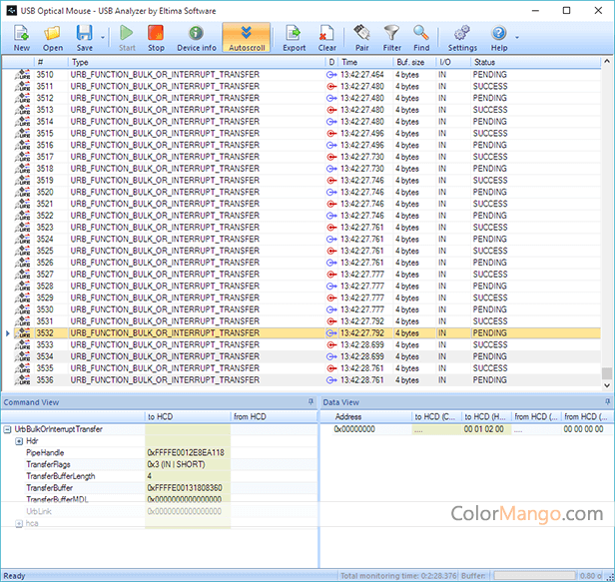This screenshot has width=615, height=582.
Task: Click the Start capture button
Action: pyautogui.click(x=127, y=38)
